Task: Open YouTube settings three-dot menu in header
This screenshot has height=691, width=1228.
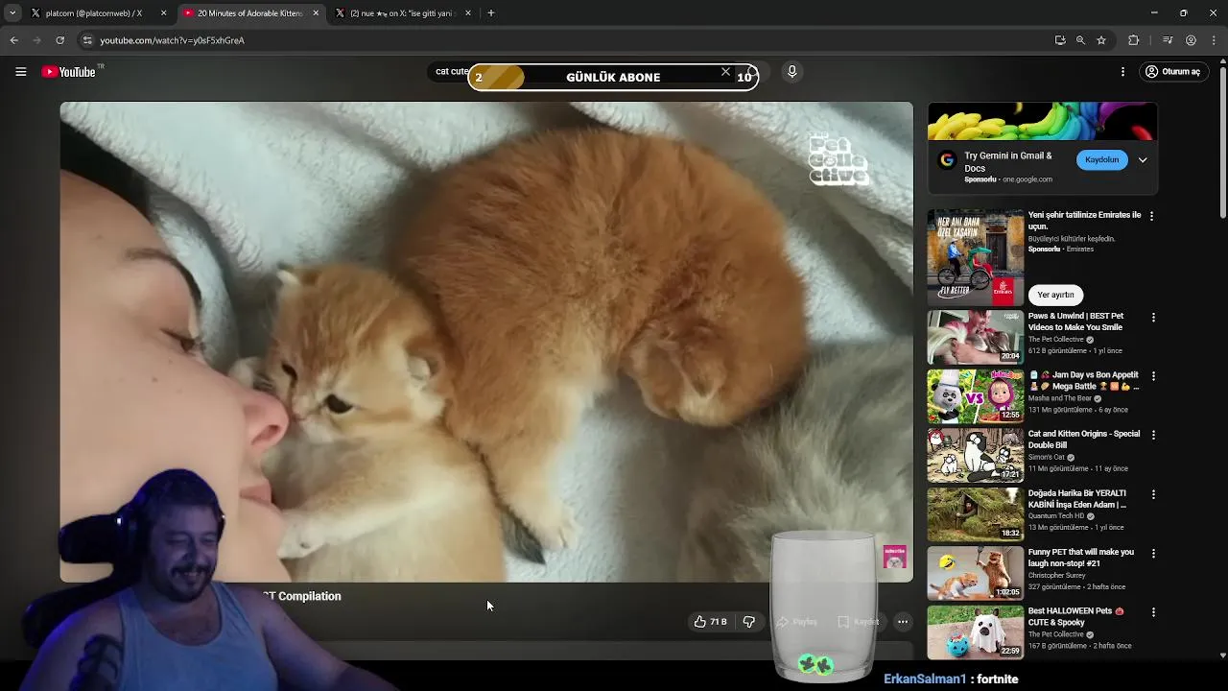Action: (1122, 72)
